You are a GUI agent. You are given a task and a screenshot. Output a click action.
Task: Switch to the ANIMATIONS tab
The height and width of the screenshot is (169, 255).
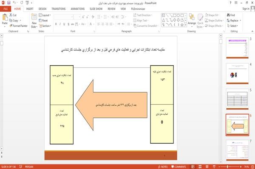pyautogui.click(x=78, y=9)
